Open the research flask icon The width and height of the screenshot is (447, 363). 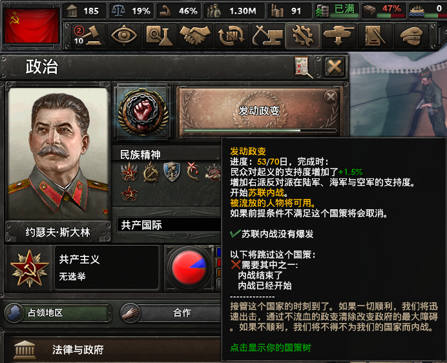point(160,36)
